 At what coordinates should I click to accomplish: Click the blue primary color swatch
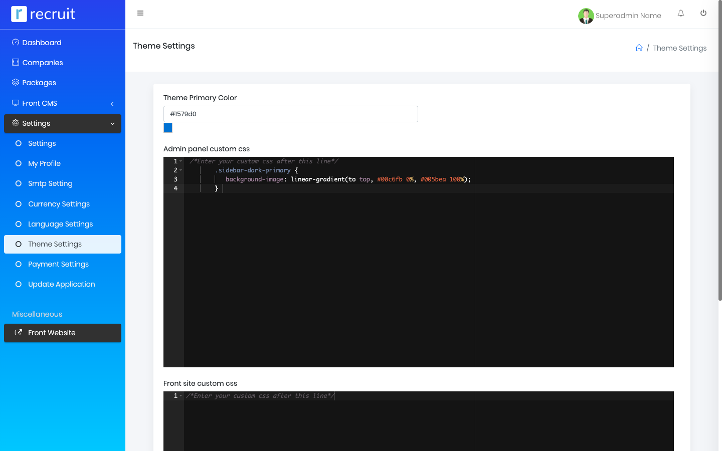click(168, 128)
